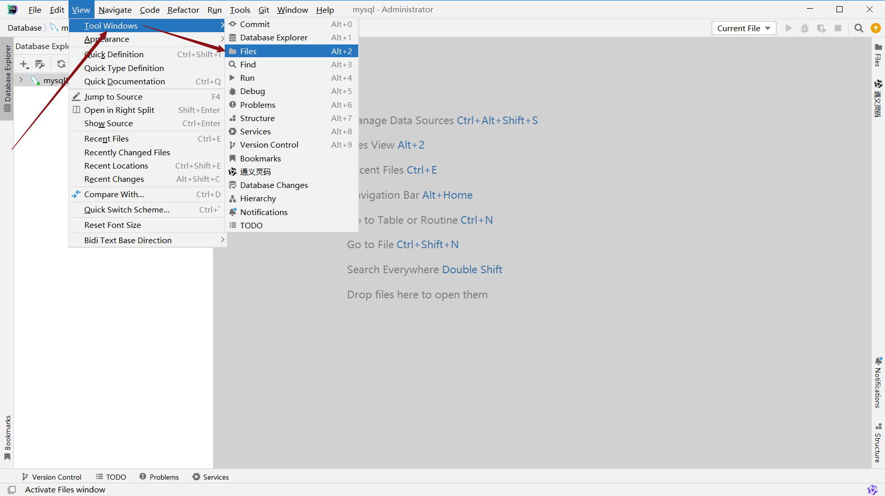Open the File menu
The height and width of the screenshot is (496, 885).
(x=35, y=10)
